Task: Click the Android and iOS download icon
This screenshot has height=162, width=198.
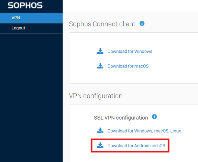Action: point(100,145)
